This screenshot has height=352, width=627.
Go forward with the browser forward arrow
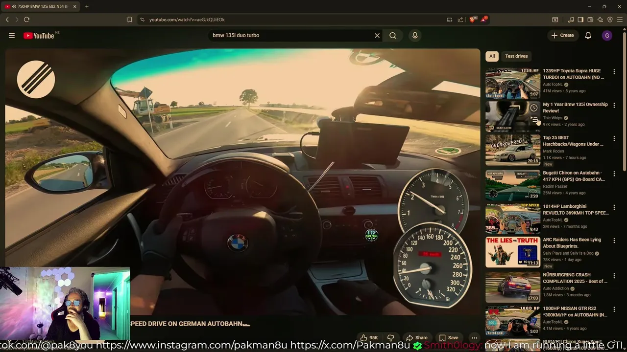pos(17,20)
